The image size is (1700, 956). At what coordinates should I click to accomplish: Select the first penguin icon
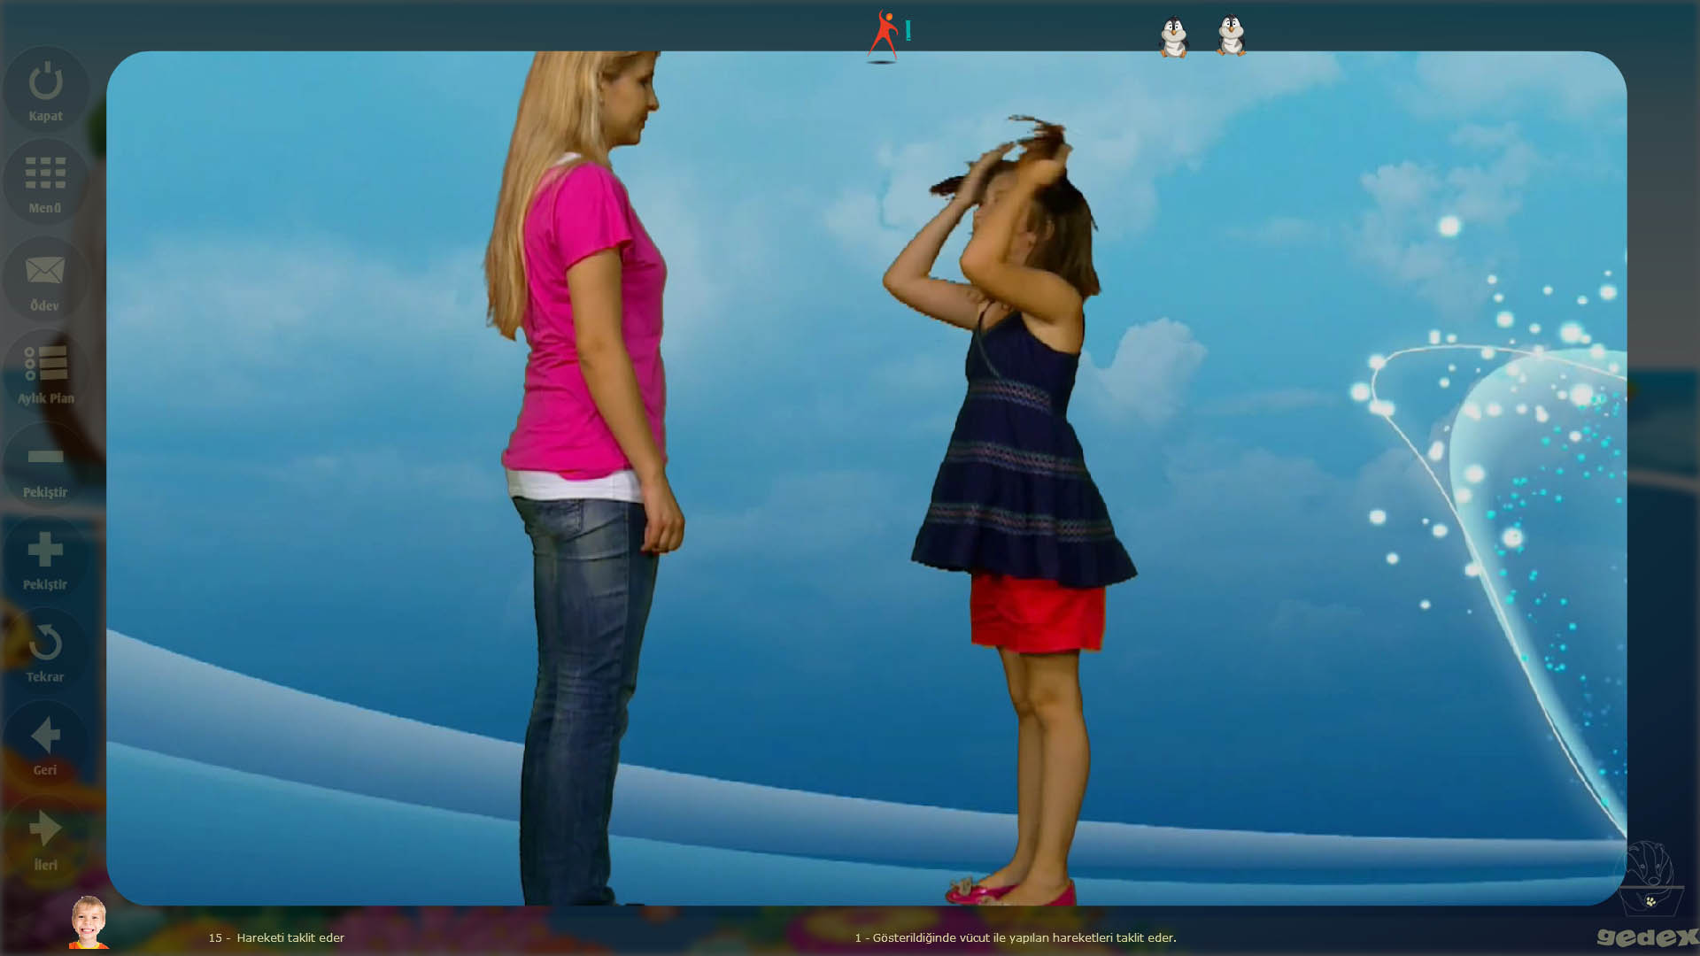pos(1173,37)
